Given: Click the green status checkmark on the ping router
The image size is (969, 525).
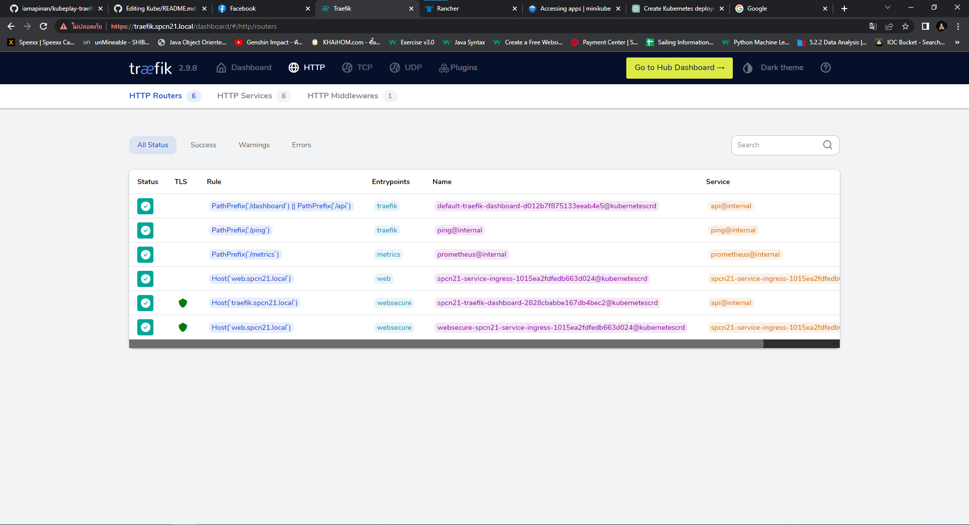Looking at the screenshot, I should point(145,230).
